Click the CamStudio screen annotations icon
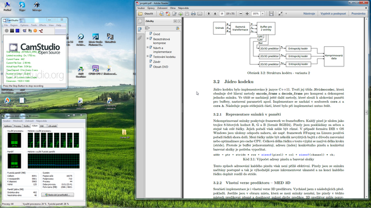Screen dimensions: 371x208 click(x=30, y=31)
